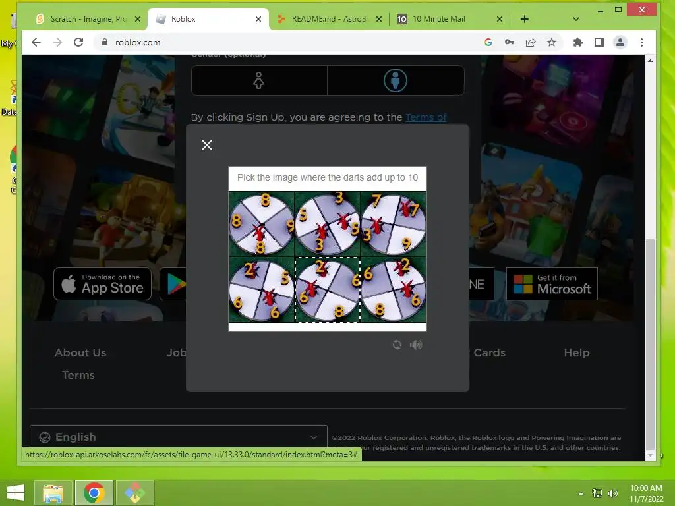Close the README.md tab

tap(379, 19)
